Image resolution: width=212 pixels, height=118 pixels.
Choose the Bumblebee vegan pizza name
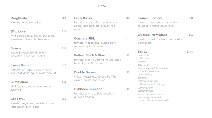pyautogui.click(x=19, y=82)
